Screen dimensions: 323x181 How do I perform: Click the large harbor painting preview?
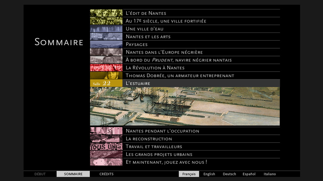click(185, 106)
